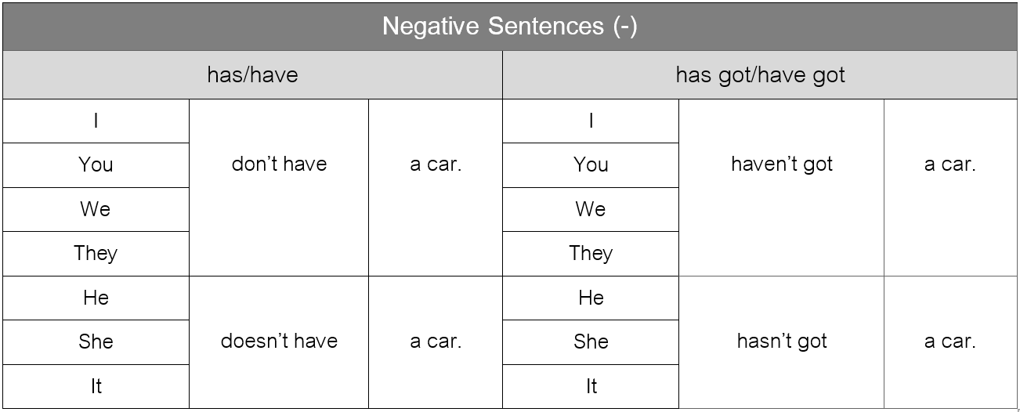
Task: Select the "has/have" column header
Action: point(252,75)
